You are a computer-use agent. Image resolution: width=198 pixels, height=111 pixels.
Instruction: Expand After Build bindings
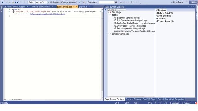click(x=157, y=16)
